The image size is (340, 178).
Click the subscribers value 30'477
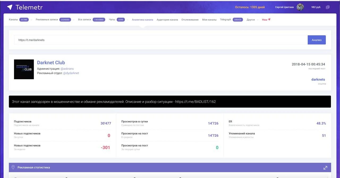pyautogui.click(x=106, y=123)
